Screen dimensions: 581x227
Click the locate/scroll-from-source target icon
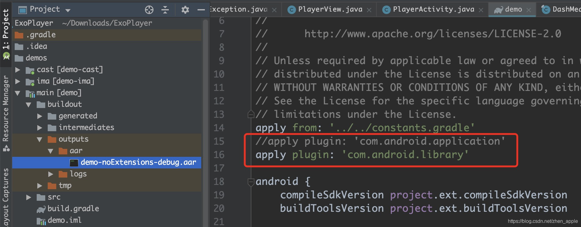coord(149,10)
